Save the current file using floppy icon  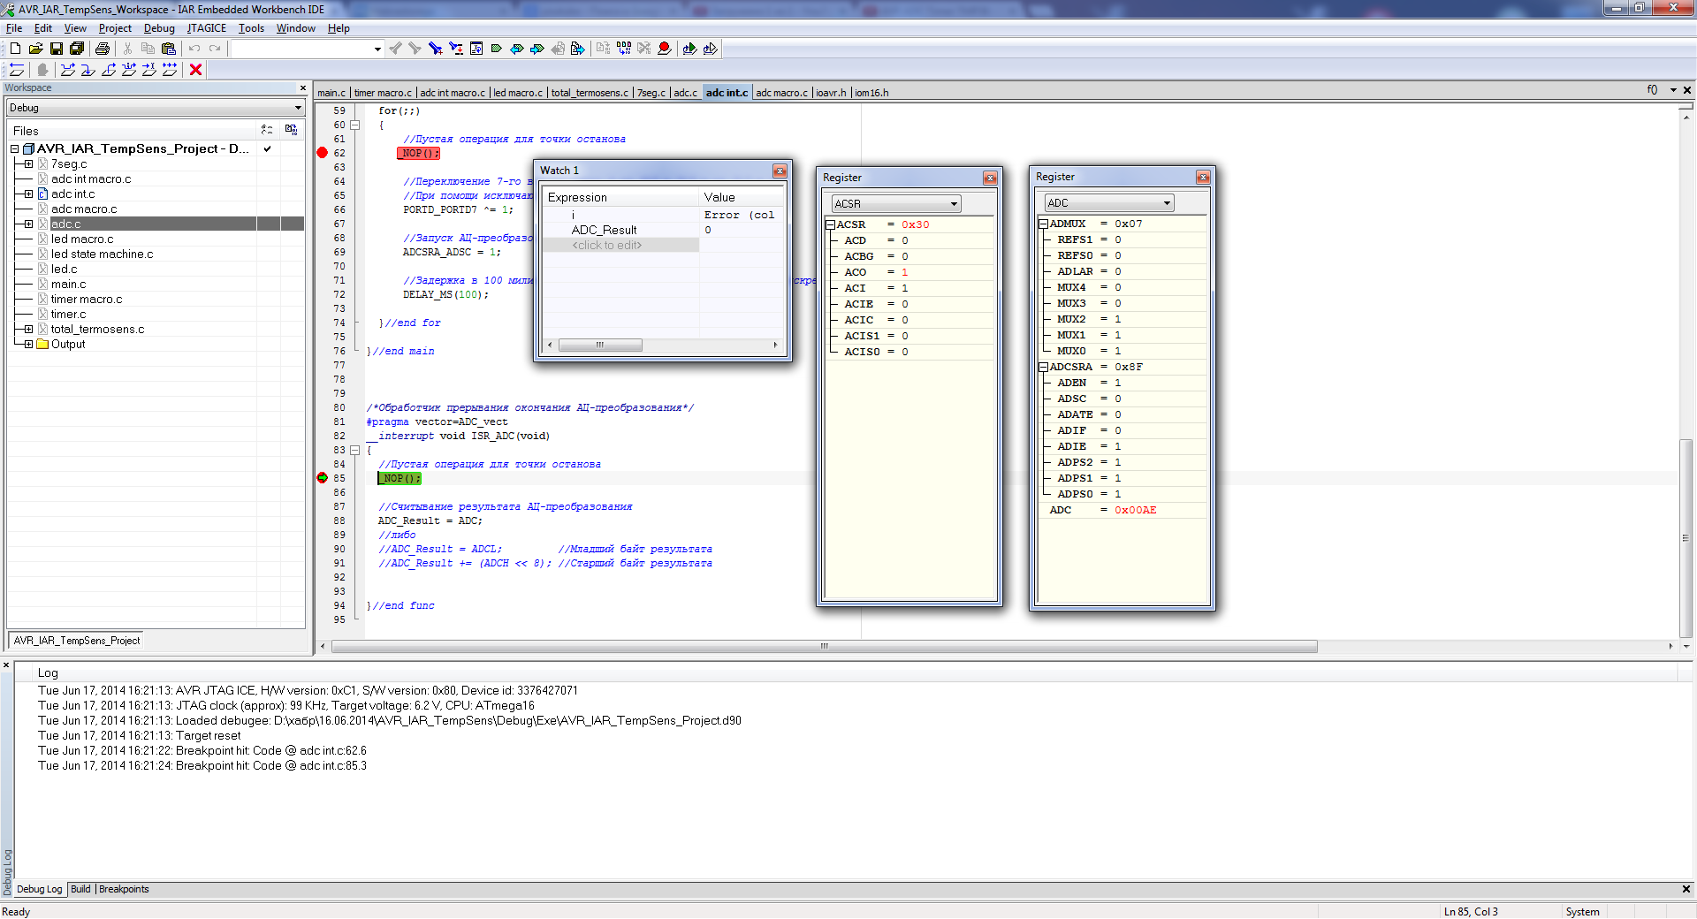point(56,49)
